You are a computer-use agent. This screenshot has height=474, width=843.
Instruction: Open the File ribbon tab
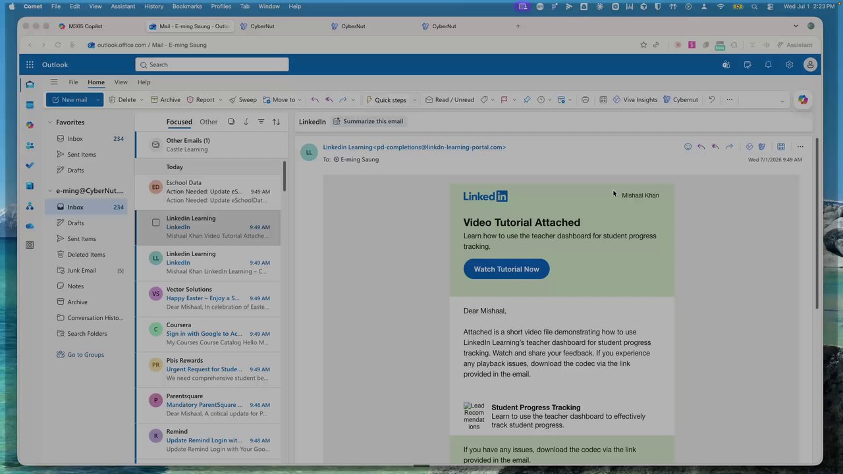[x=73, y=82]
